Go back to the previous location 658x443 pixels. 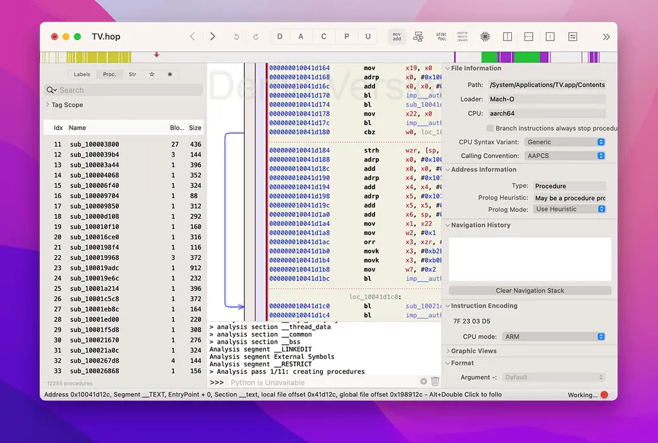[192, 37]
